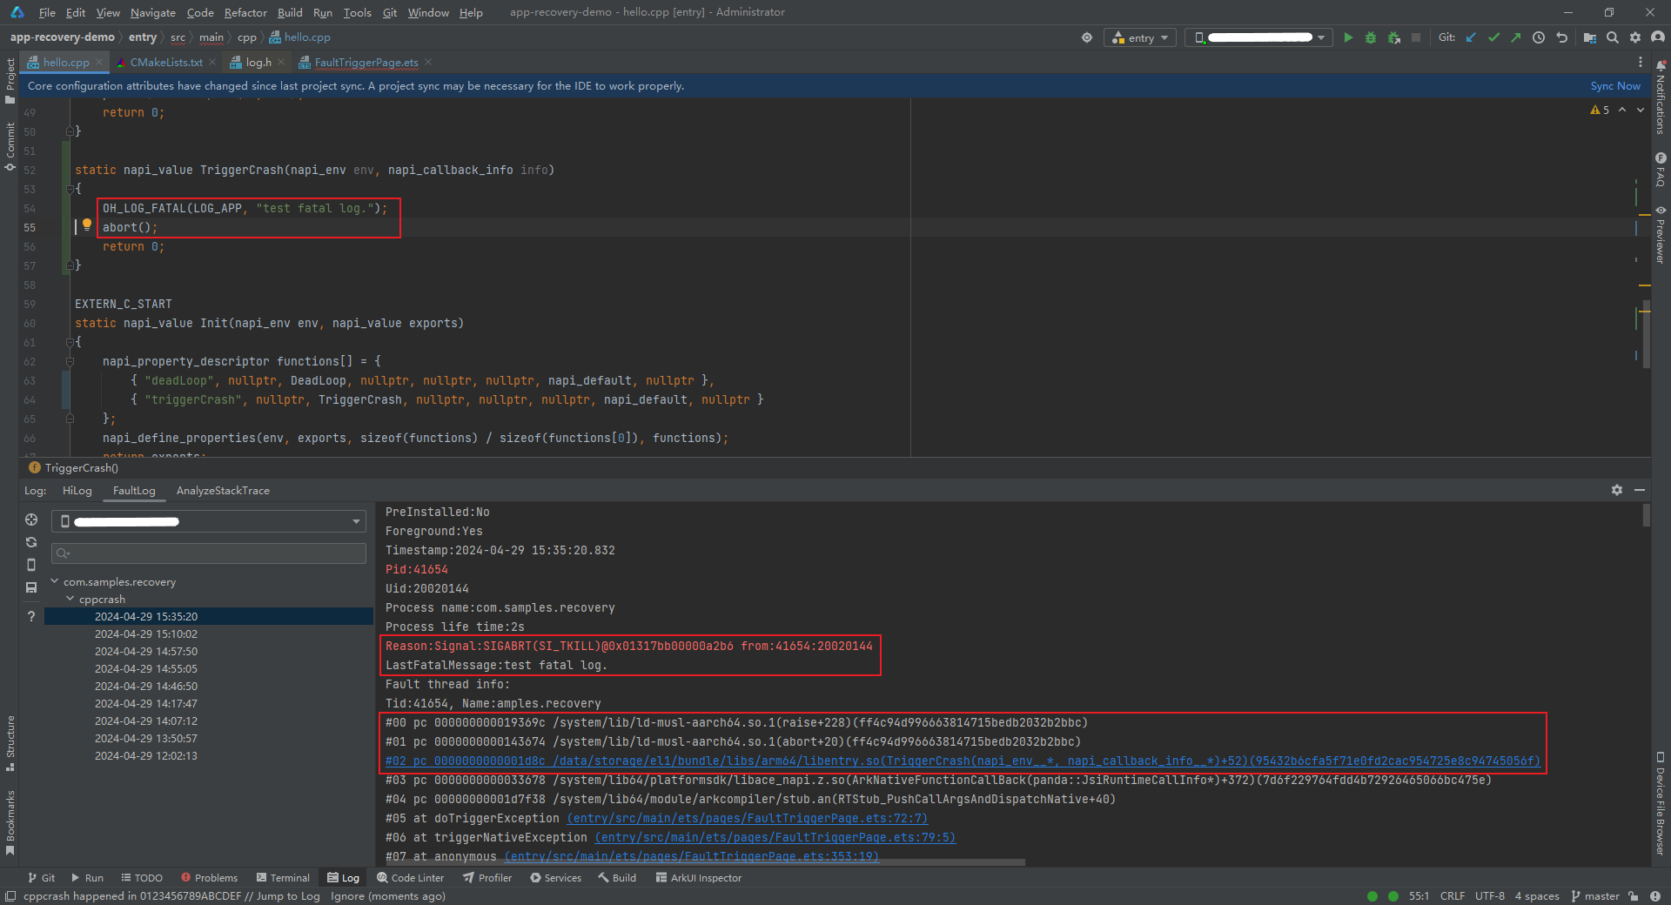This screenshot has width=1671, height=905.
Task: Switch to the HiLog tab
Action: point(77,491)
